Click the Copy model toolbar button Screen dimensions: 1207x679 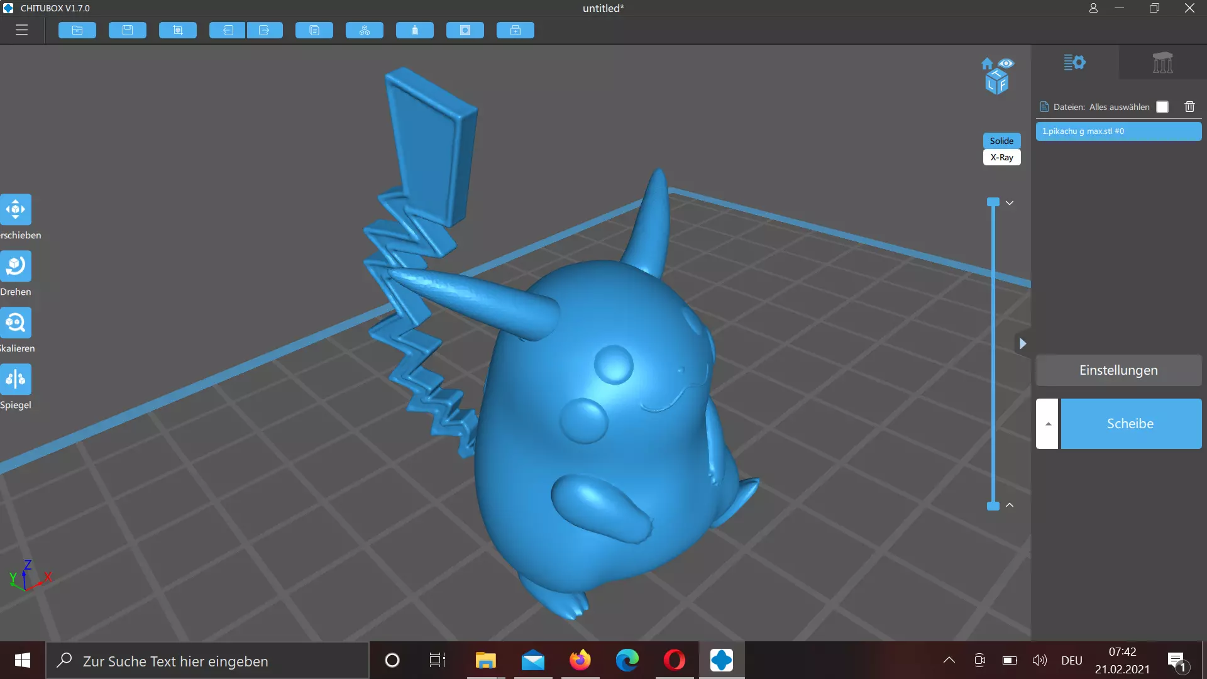click(314, 30)
